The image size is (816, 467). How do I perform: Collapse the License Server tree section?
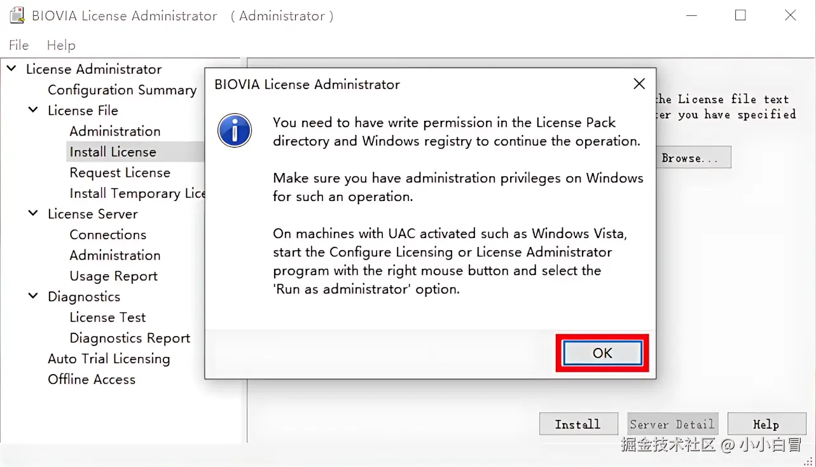pyautogui.click(x=33, y=214)
